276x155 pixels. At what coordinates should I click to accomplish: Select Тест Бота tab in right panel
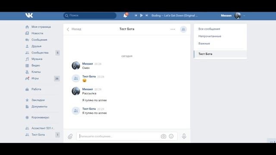pos(220,54)
